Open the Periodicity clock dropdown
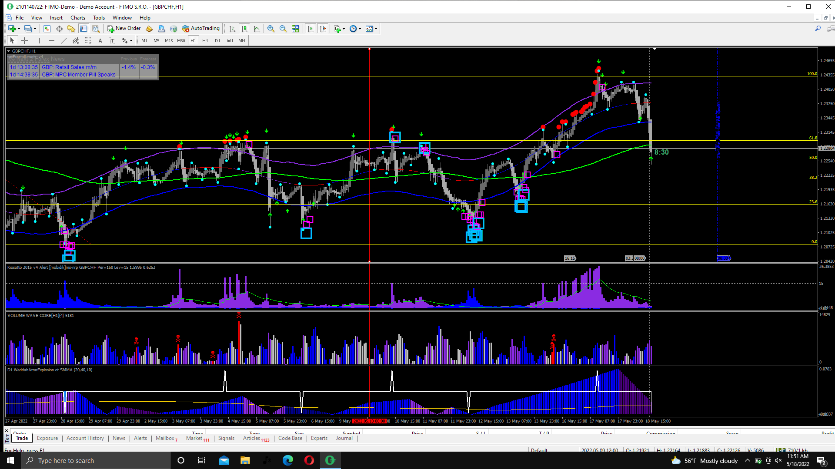Viewport: 835px width, 469px height. click(x=354, y=29)
